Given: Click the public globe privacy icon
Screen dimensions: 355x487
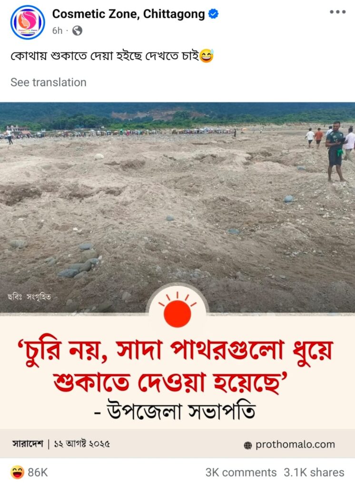Looking at the screenshot, I should [x=77, y=31].
